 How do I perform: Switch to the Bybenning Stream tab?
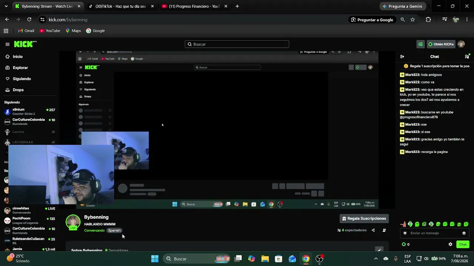pos(47,6)
